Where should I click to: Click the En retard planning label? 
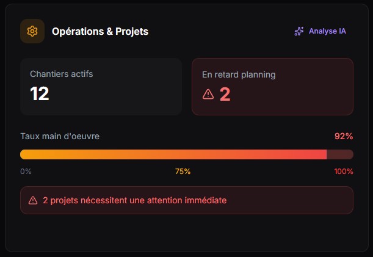pyautogui.click(x=239, y=74)
